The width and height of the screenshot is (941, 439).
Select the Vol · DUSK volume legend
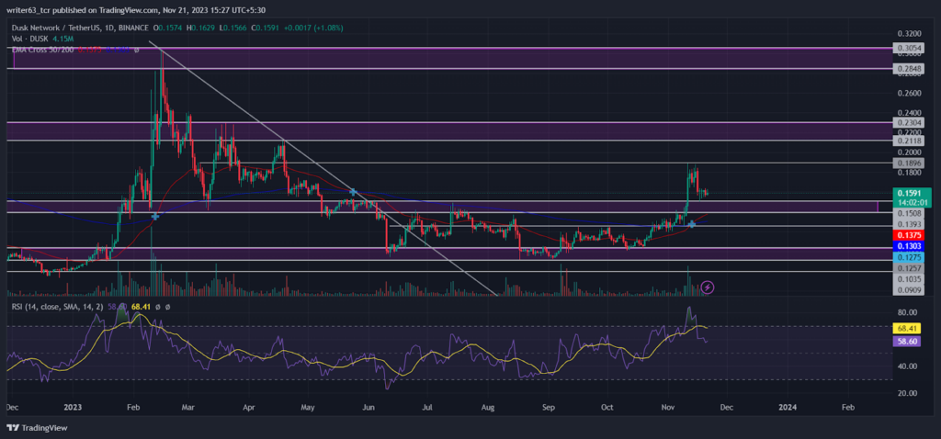[x=31, y=39]
